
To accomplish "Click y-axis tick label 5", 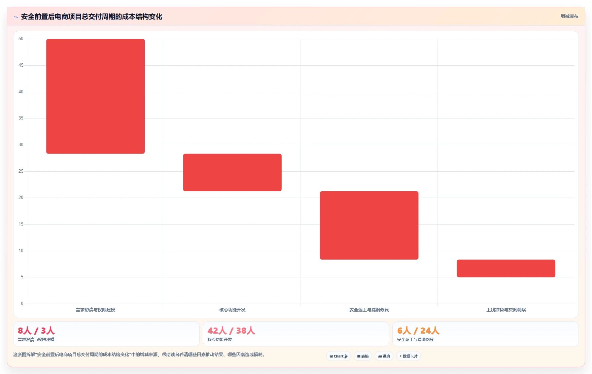I will (22, 277).
